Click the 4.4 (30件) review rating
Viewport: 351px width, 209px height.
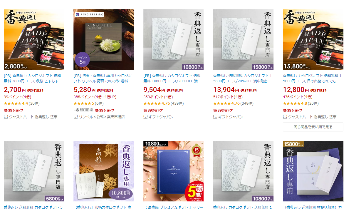[22, 103]
